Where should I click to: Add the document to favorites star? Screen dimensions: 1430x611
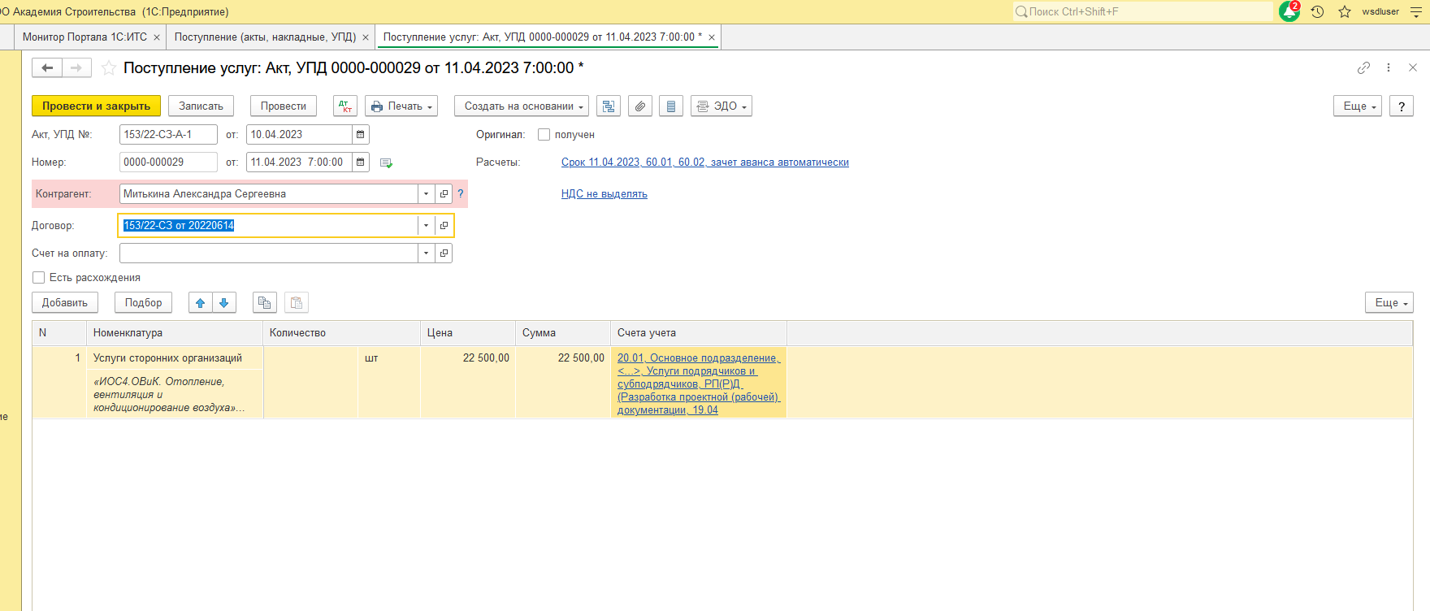[x=109, y=68]
